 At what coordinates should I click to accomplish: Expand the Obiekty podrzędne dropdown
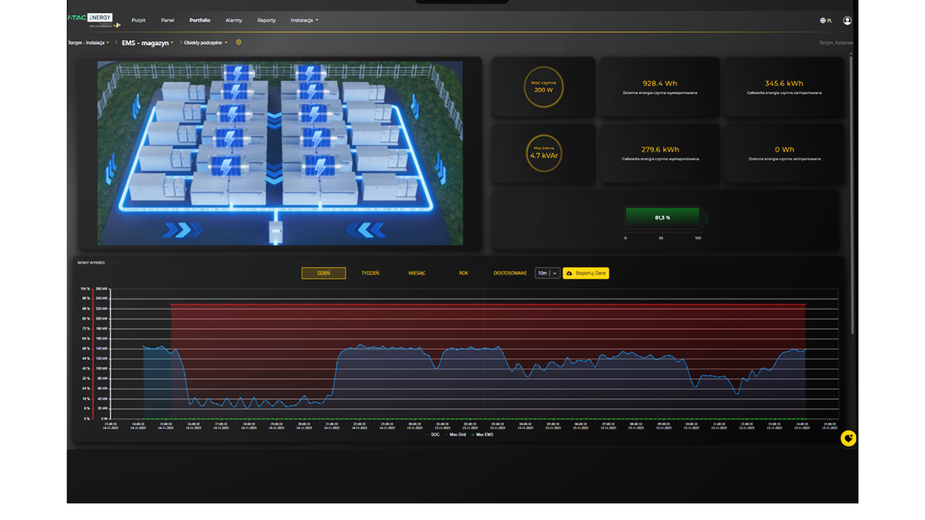205,43
